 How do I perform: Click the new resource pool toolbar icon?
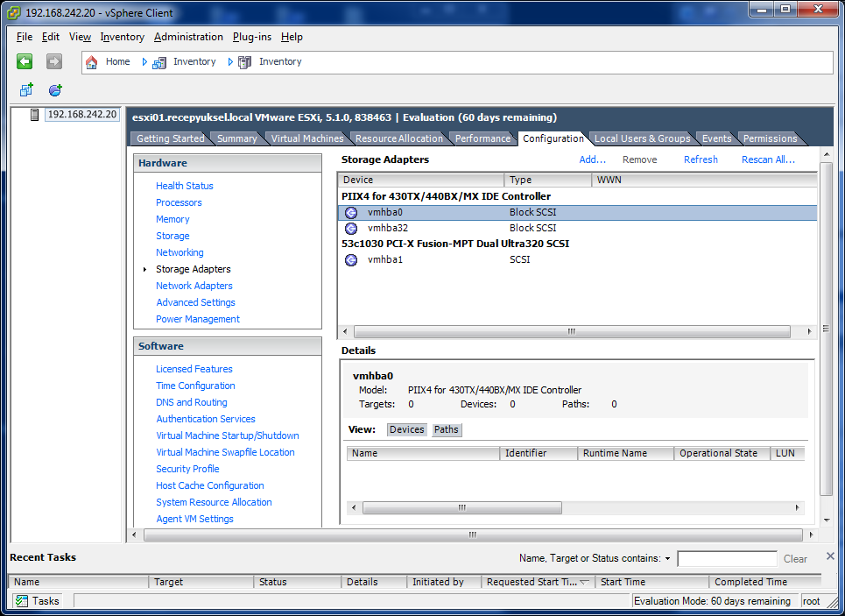(x=55, y=89)
